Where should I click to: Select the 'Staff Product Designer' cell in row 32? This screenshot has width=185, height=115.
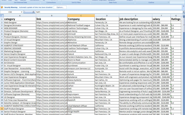tap(20, 109)
